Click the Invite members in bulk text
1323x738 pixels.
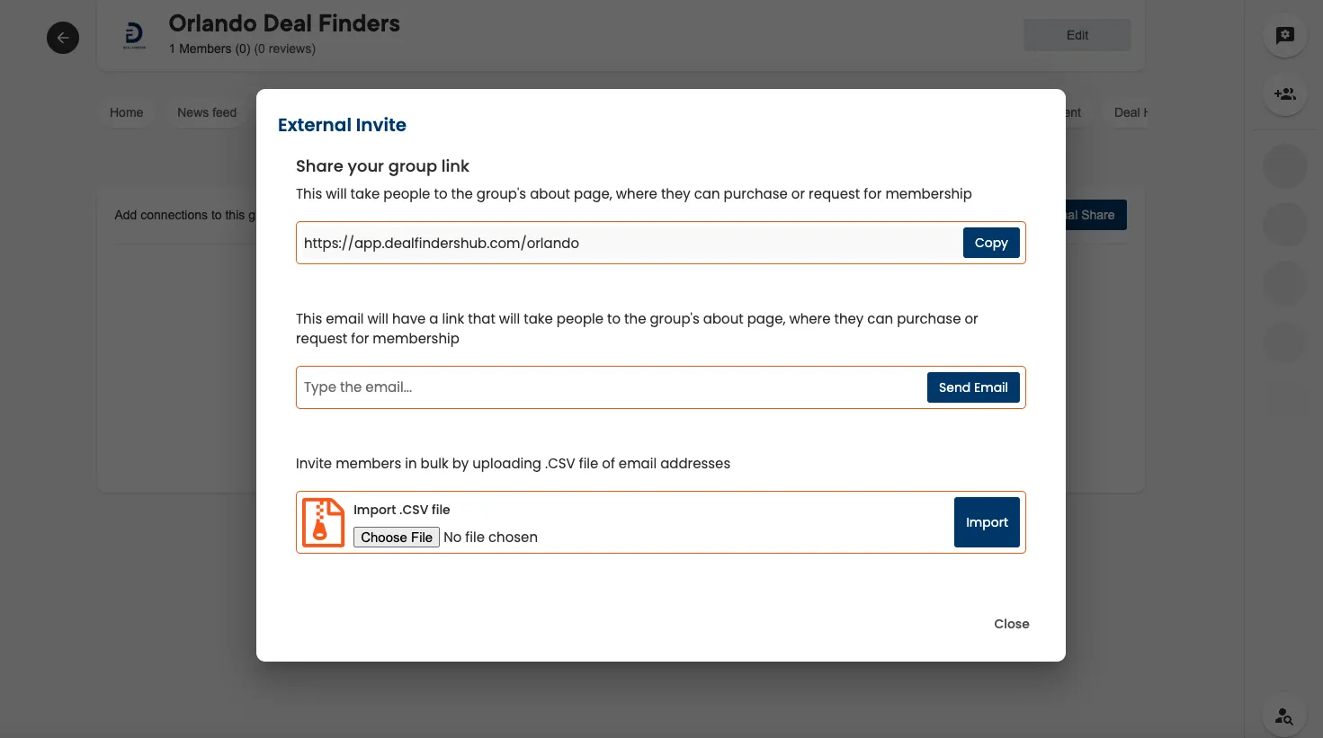(513, 464)
